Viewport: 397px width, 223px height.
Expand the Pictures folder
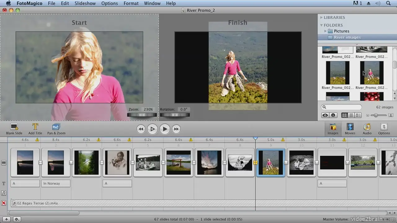(x=325, y=31)
